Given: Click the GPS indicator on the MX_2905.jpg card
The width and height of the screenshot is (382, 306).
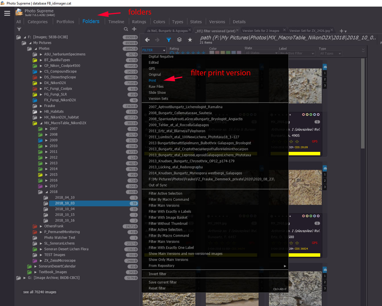Looking at the screenshot, I should [x=315, y=142].
